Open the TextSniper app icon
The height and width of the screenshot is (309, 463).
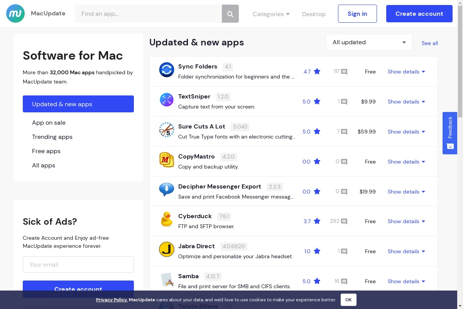pos(167,100)
